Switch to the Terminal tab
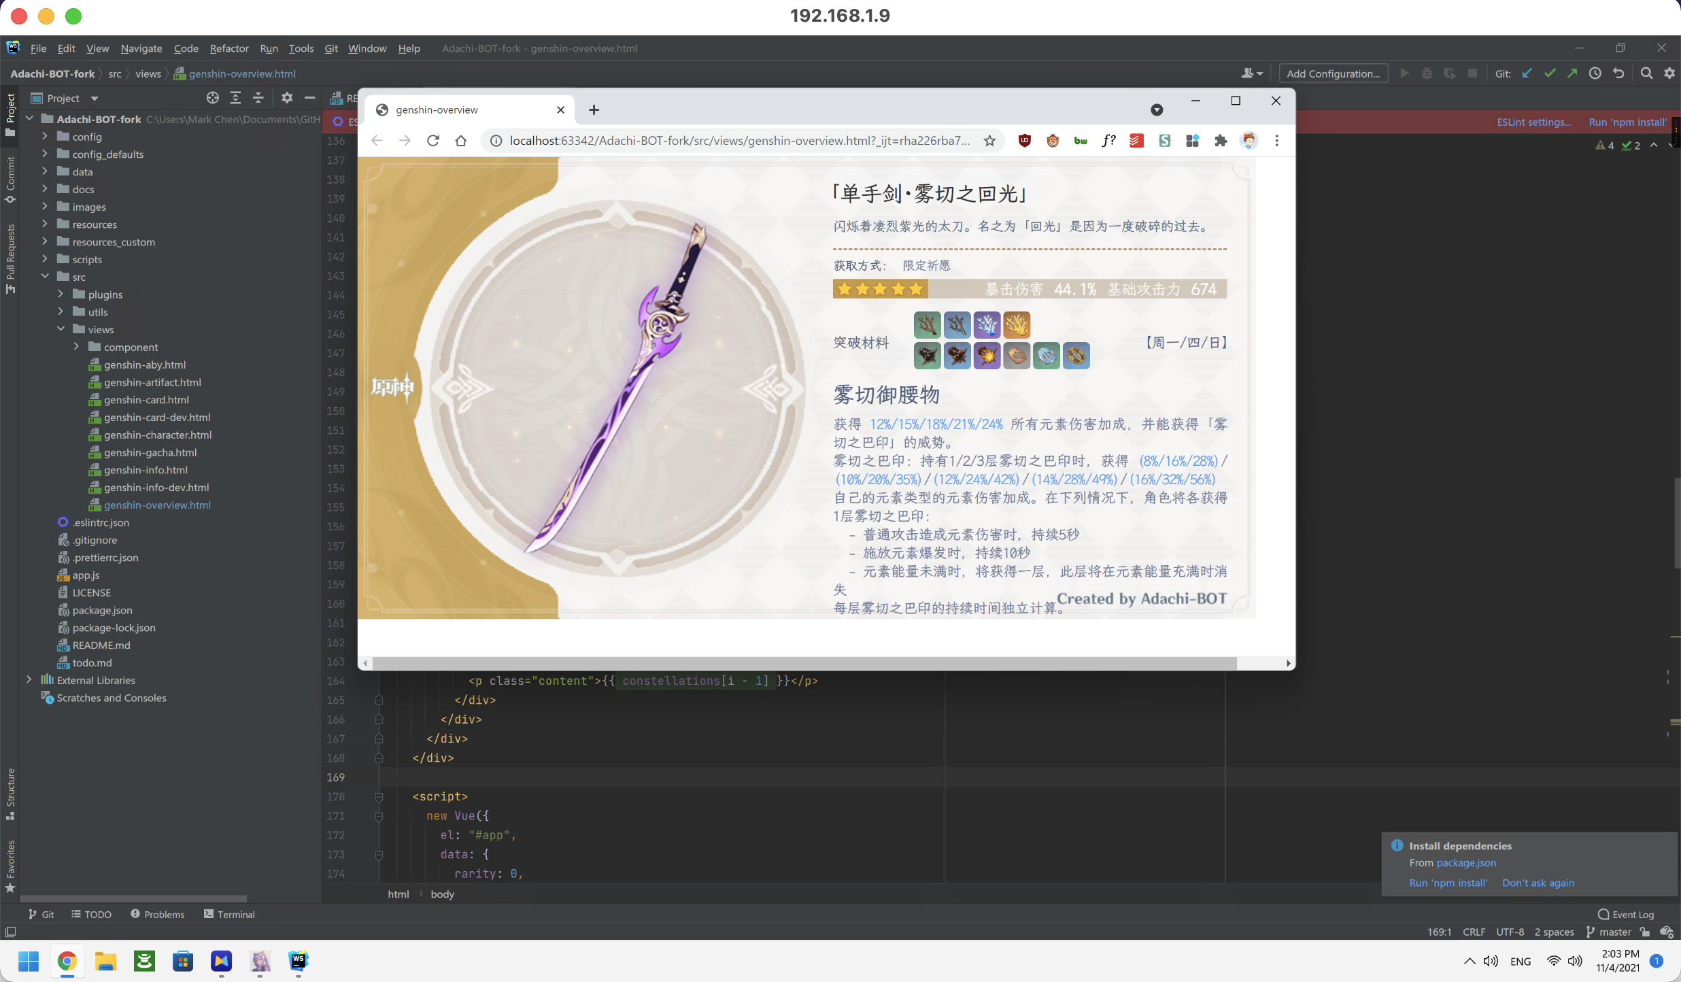Image resolution: width=1681 pixels, height=982 pixels. (x=237, y=914)
